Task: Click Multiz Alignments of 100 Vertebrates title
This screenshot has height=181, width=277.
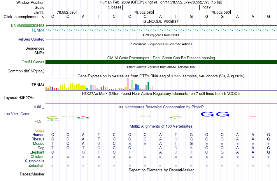Action: pyautogui.click(x=161, y=126)
